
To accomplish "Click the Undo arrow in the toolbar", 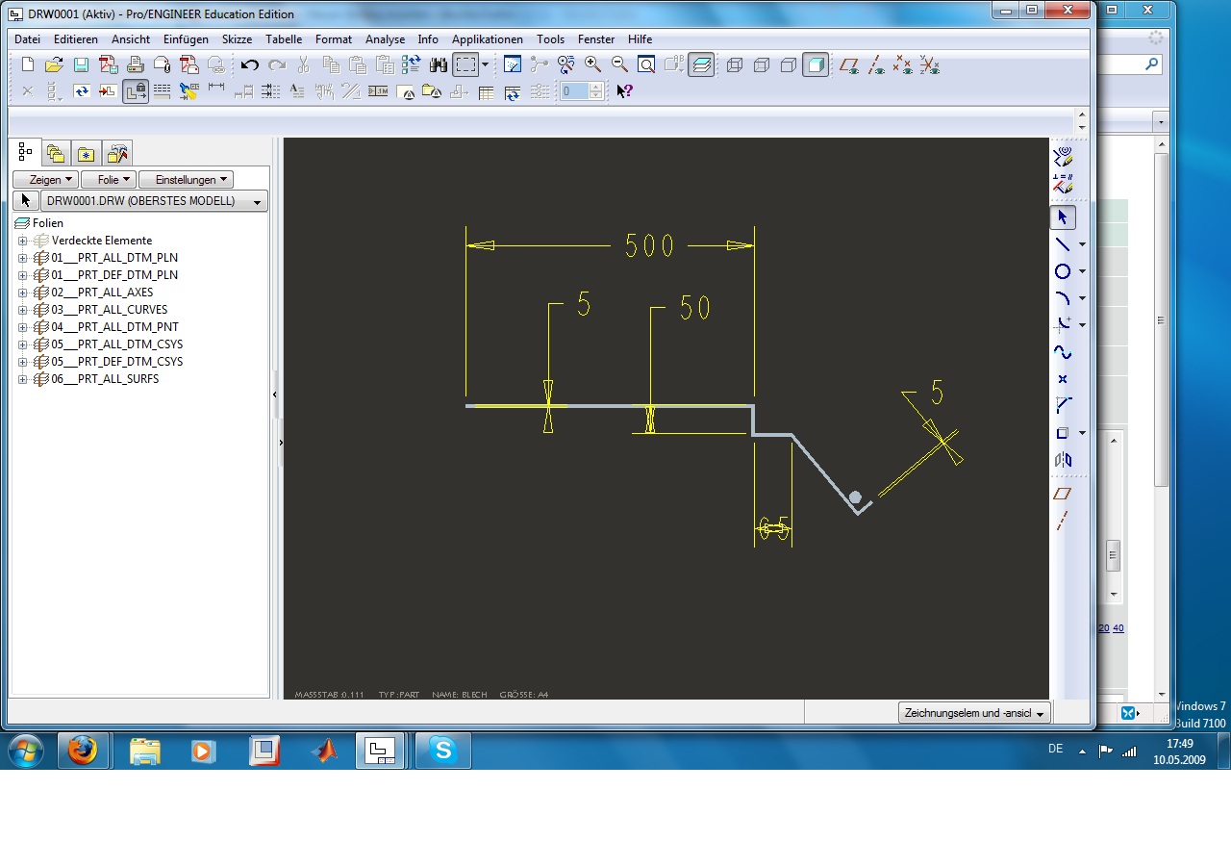I will coord(250,65).
